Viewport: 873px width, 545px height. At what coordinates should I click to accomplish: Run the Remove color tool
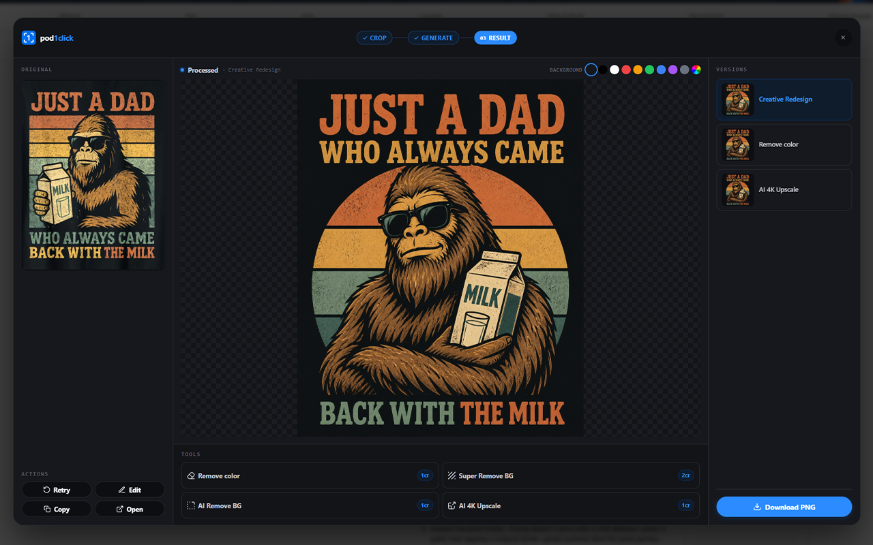tap(310, 476)
